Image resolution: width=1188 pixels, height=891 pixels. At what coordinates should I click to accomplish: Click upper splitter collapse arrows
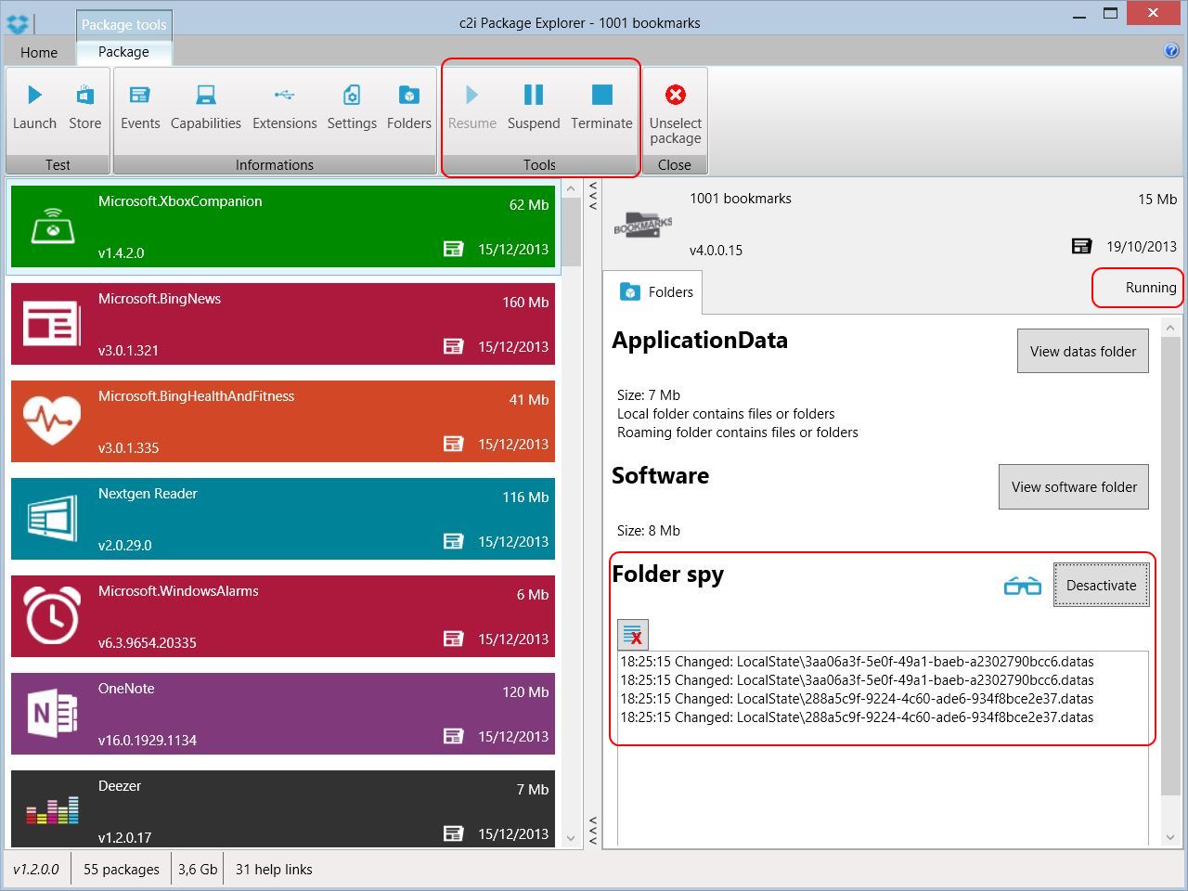[593, 195]
